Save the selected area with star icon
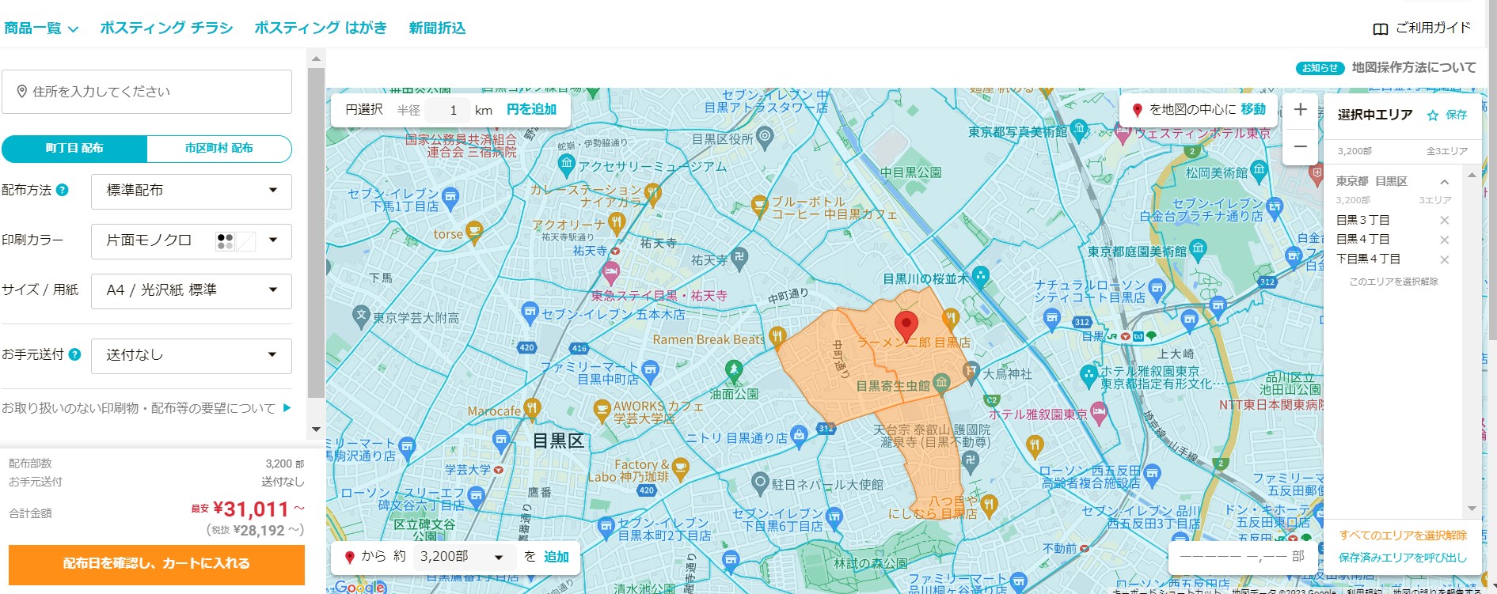Viewport: 1497px width, 594px height. click(1432, 115)
